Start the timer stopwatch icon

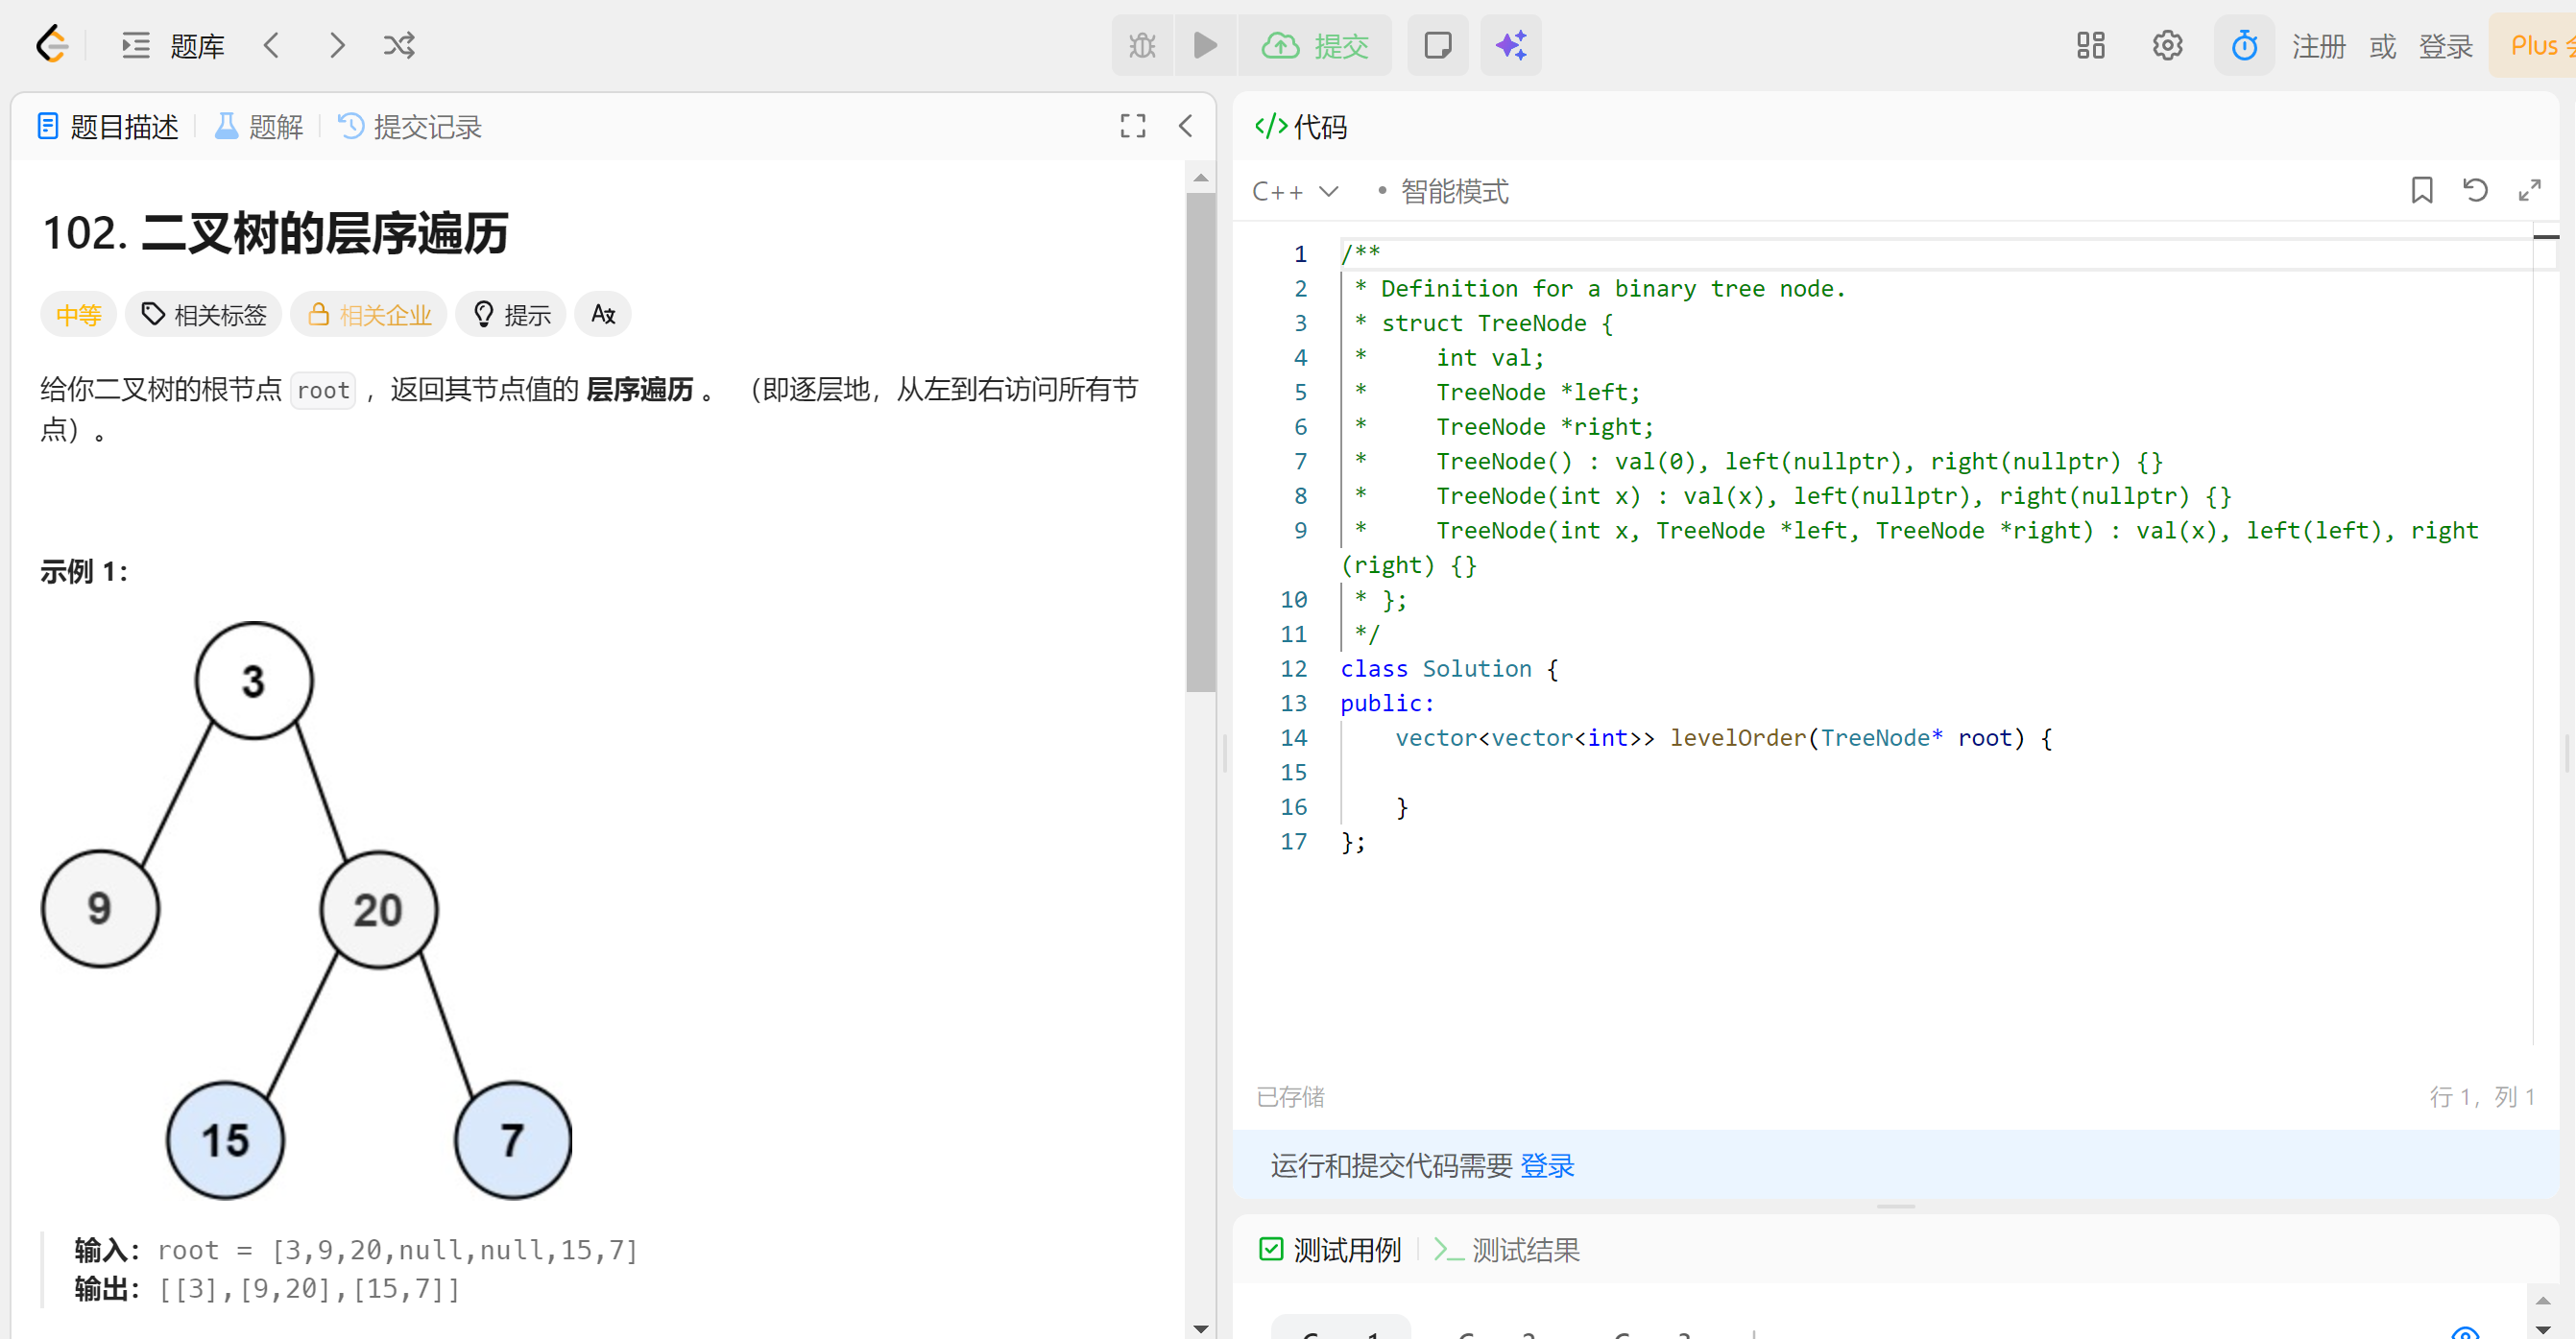coord(2244,45)
